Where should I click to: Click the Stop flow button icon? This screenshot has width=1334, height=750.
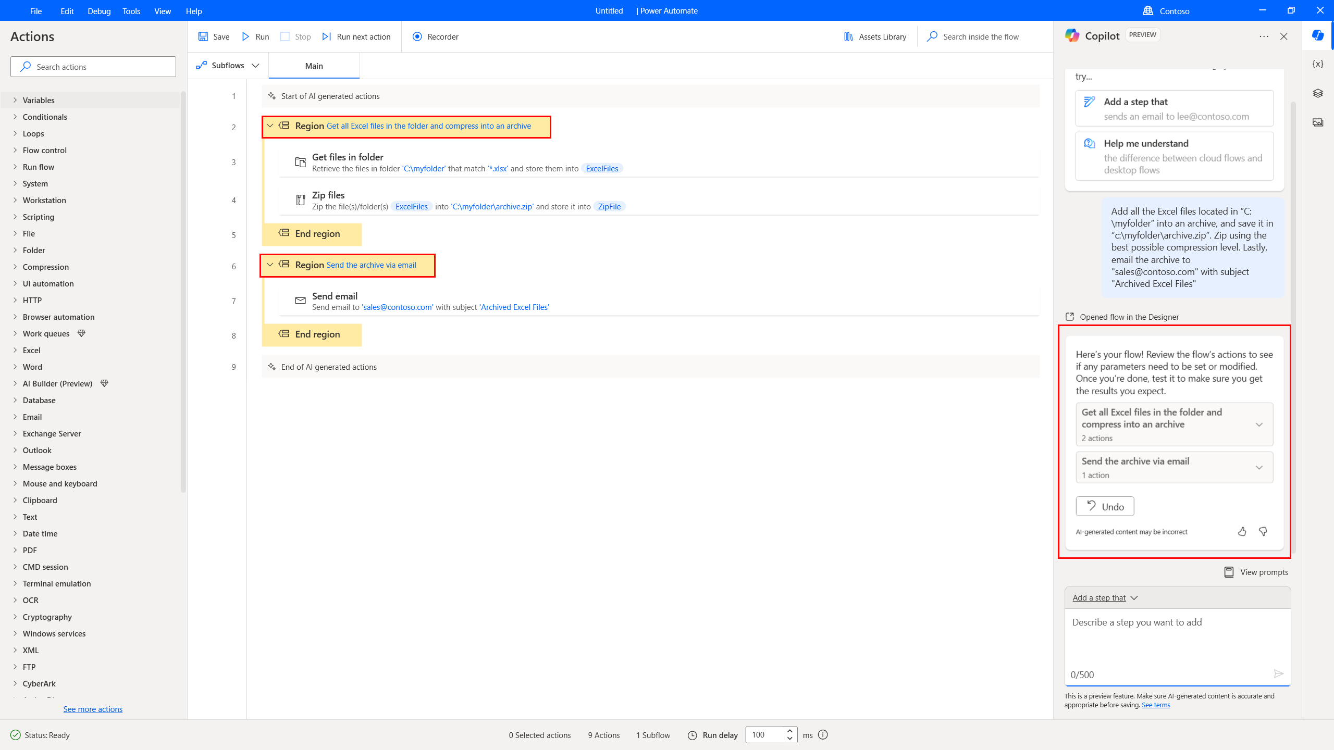286,36
